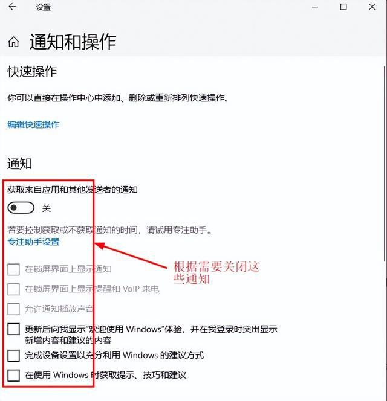Check 完成设备设置以充分利用 Windows 的建议方式

[13, 356]
